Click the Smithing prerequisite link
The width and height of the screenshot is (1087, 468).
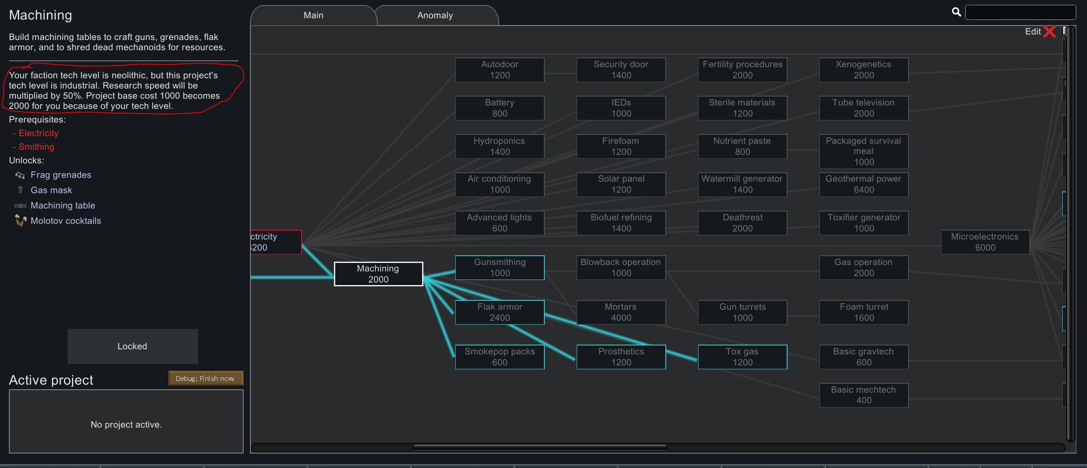(x=36, y=147)
